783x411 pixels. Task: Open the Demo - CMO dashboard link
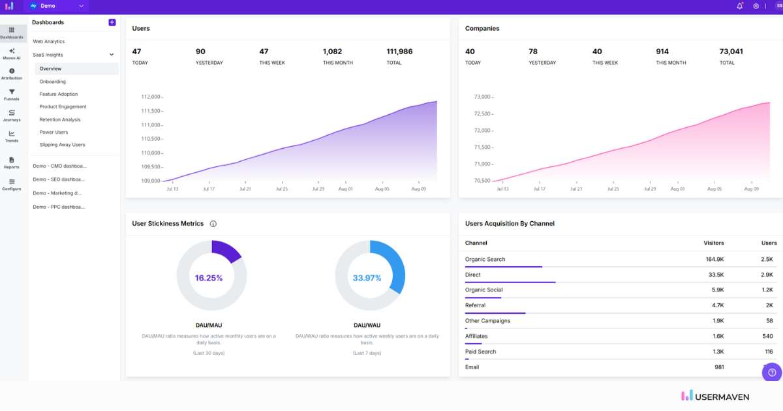point(59,166)
